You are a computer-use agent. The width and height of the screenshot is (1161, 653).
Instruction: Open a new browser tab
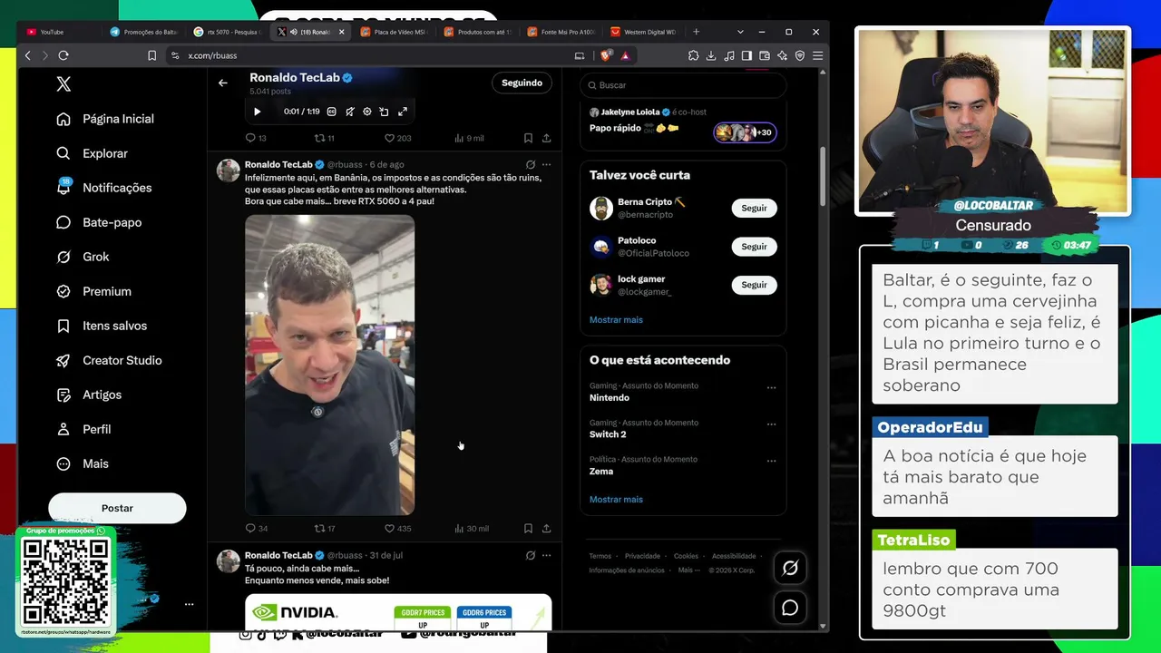[x=696, y=32]
